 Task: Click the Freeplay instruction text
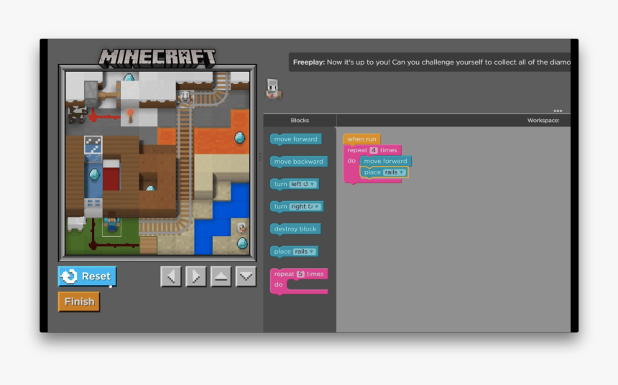432,62
